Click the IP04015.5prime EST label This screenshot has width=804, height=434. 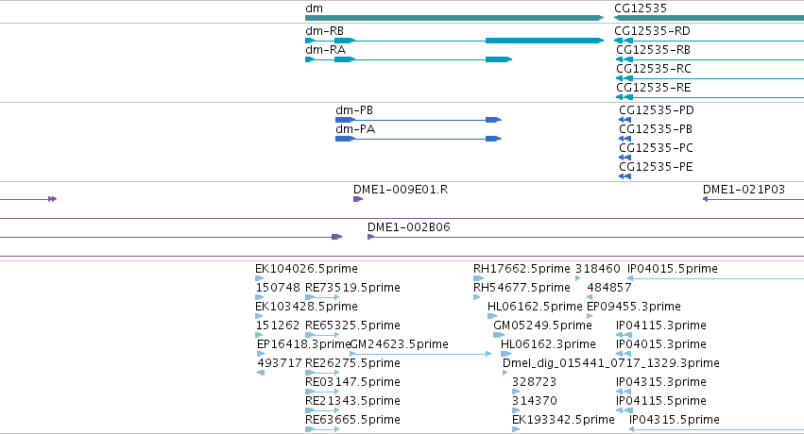pos(673,269)
